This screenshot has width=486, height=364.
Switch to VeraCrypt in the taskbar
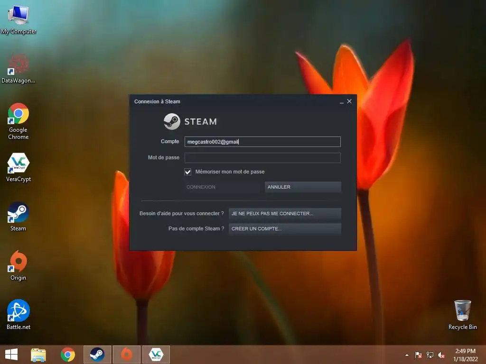pos(156,355)
